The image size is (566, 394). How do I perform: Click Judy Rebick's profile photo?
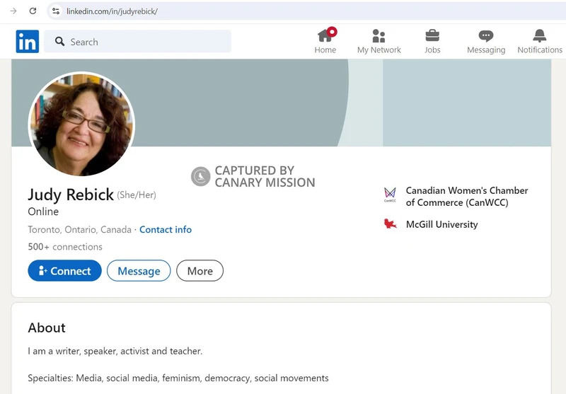pos(81,124)
